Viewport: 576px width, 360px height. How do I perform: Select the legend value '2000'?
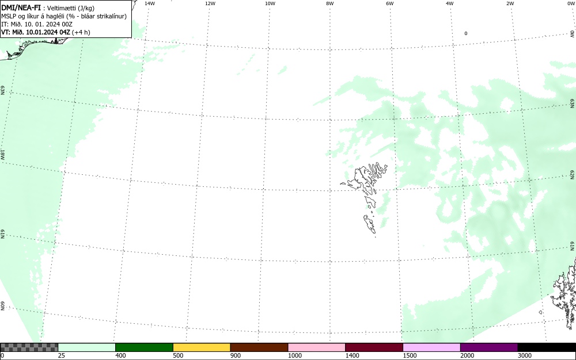[467, 355]
